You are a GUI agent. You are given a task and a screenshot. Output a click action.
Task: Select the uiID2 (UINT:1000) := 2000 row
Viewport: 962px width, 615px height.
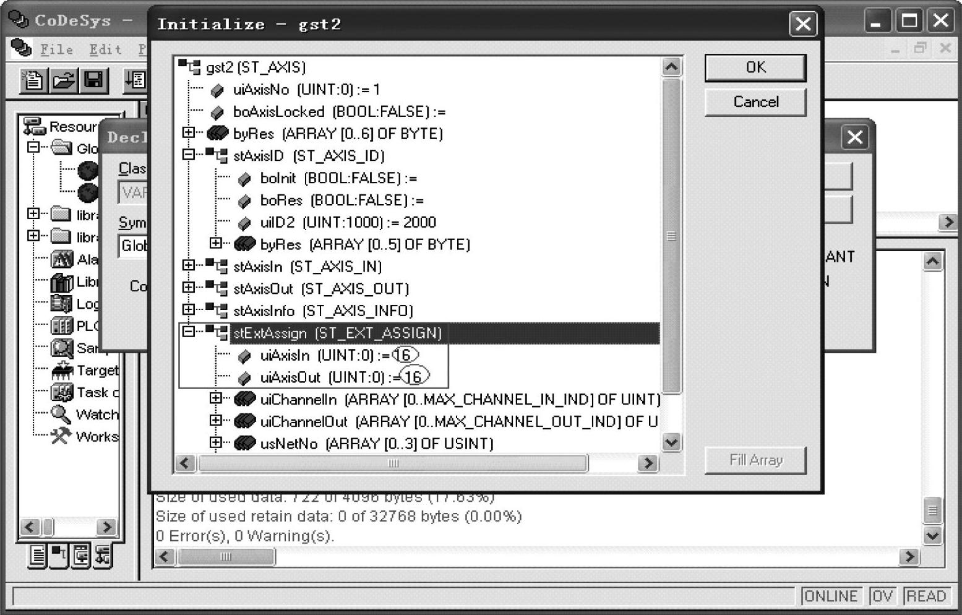[348, 222]
